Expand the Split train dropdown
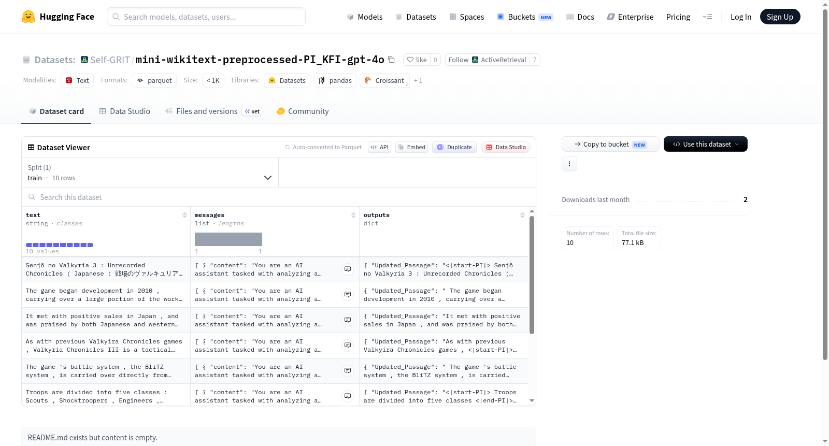 (x=150, y=172)
